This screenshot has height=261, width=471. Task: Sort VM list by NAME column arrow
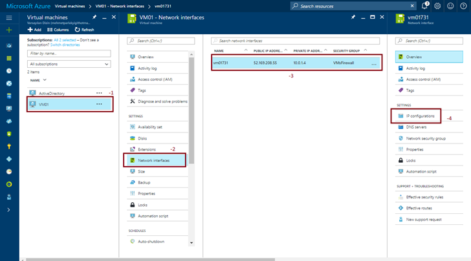point(45,80)
